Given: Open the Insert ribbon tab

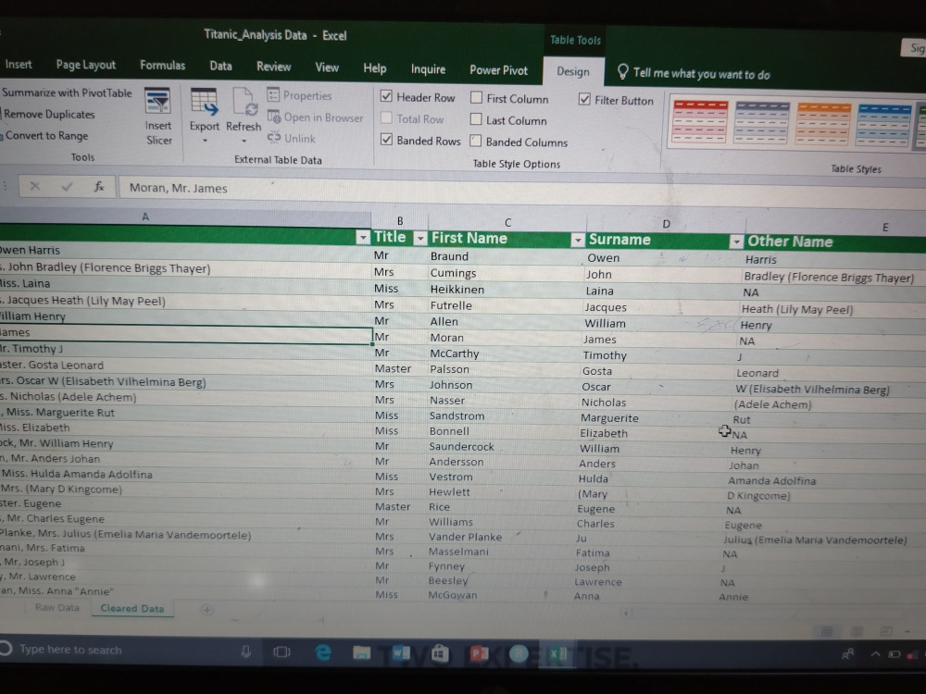Looking at the screenshot, I should (19, 65).
